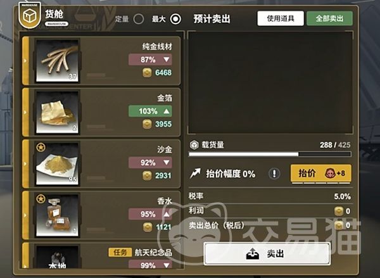Select the 最大 radio option

(175, 19)
